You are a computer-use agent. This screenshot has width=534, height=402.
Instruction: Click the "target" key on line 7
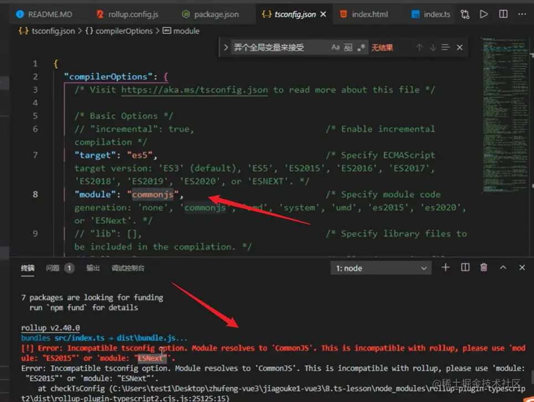(x=95, y=155)
